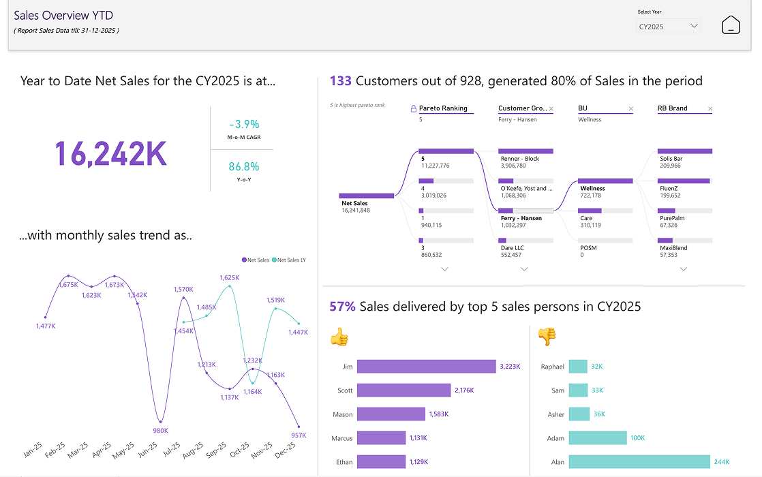Remove the RB Brand level with X

click(x=710, y=109)
